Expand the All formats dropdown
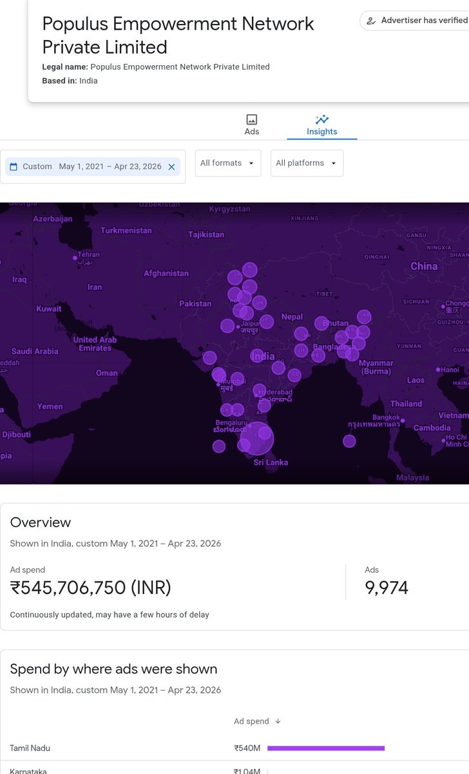The width and height of the screenshot is (469, 774). click(x=228, y=163)
